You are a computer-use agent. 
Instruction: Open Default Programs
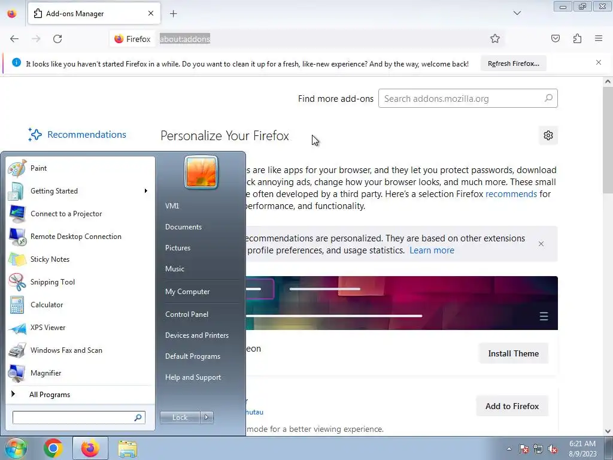pyautogui.click(x=193, y=356)
